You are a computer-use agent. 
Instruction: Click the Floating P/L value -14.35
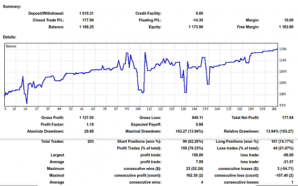coord(198,20)
